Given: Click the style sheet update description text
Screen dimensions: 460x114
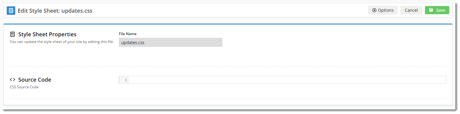Looking at the screenshot, I should point(61,42).
